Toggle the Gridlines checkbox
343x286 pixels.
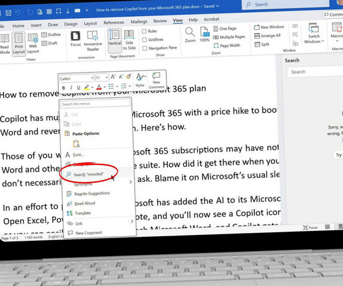pos(144,40)
